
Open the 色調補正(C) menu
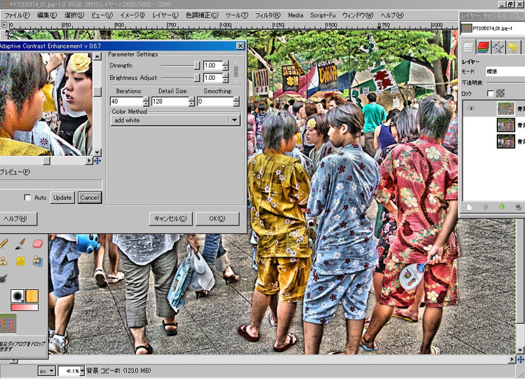202,15
